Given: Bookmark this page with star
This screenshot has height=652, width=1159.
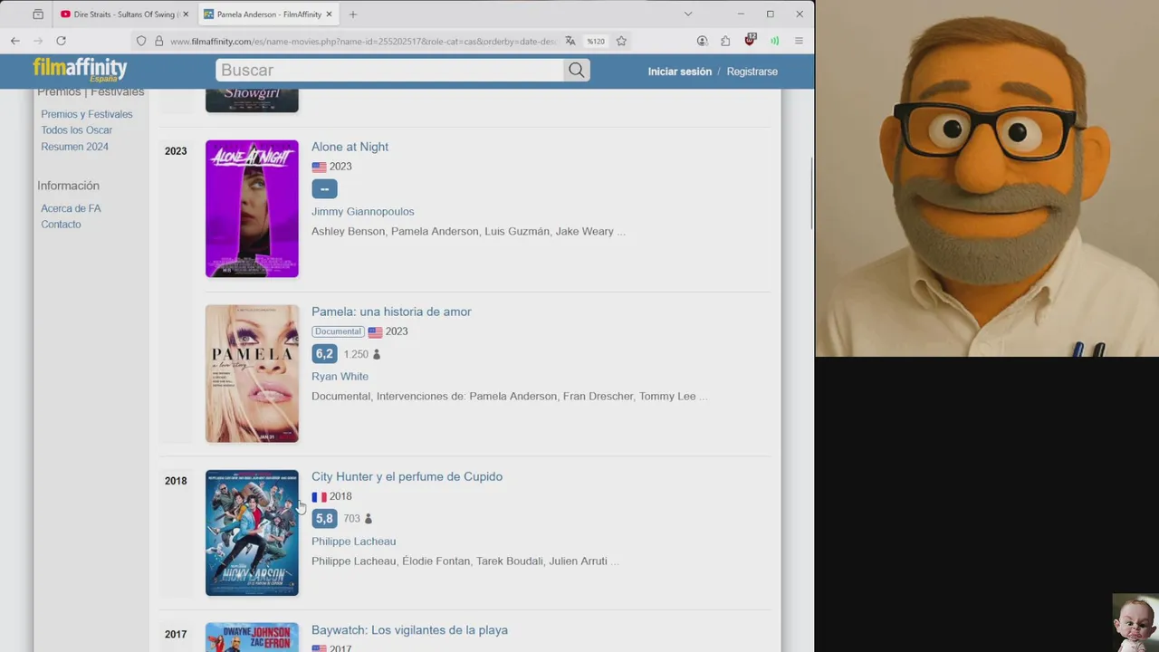Looking at the screenshot, I should pyautogui.click(x=621, y=41).
